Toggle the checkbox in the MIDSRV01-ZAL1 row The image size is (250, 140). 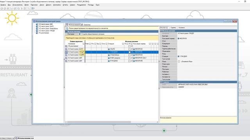[x=130, y=58]
